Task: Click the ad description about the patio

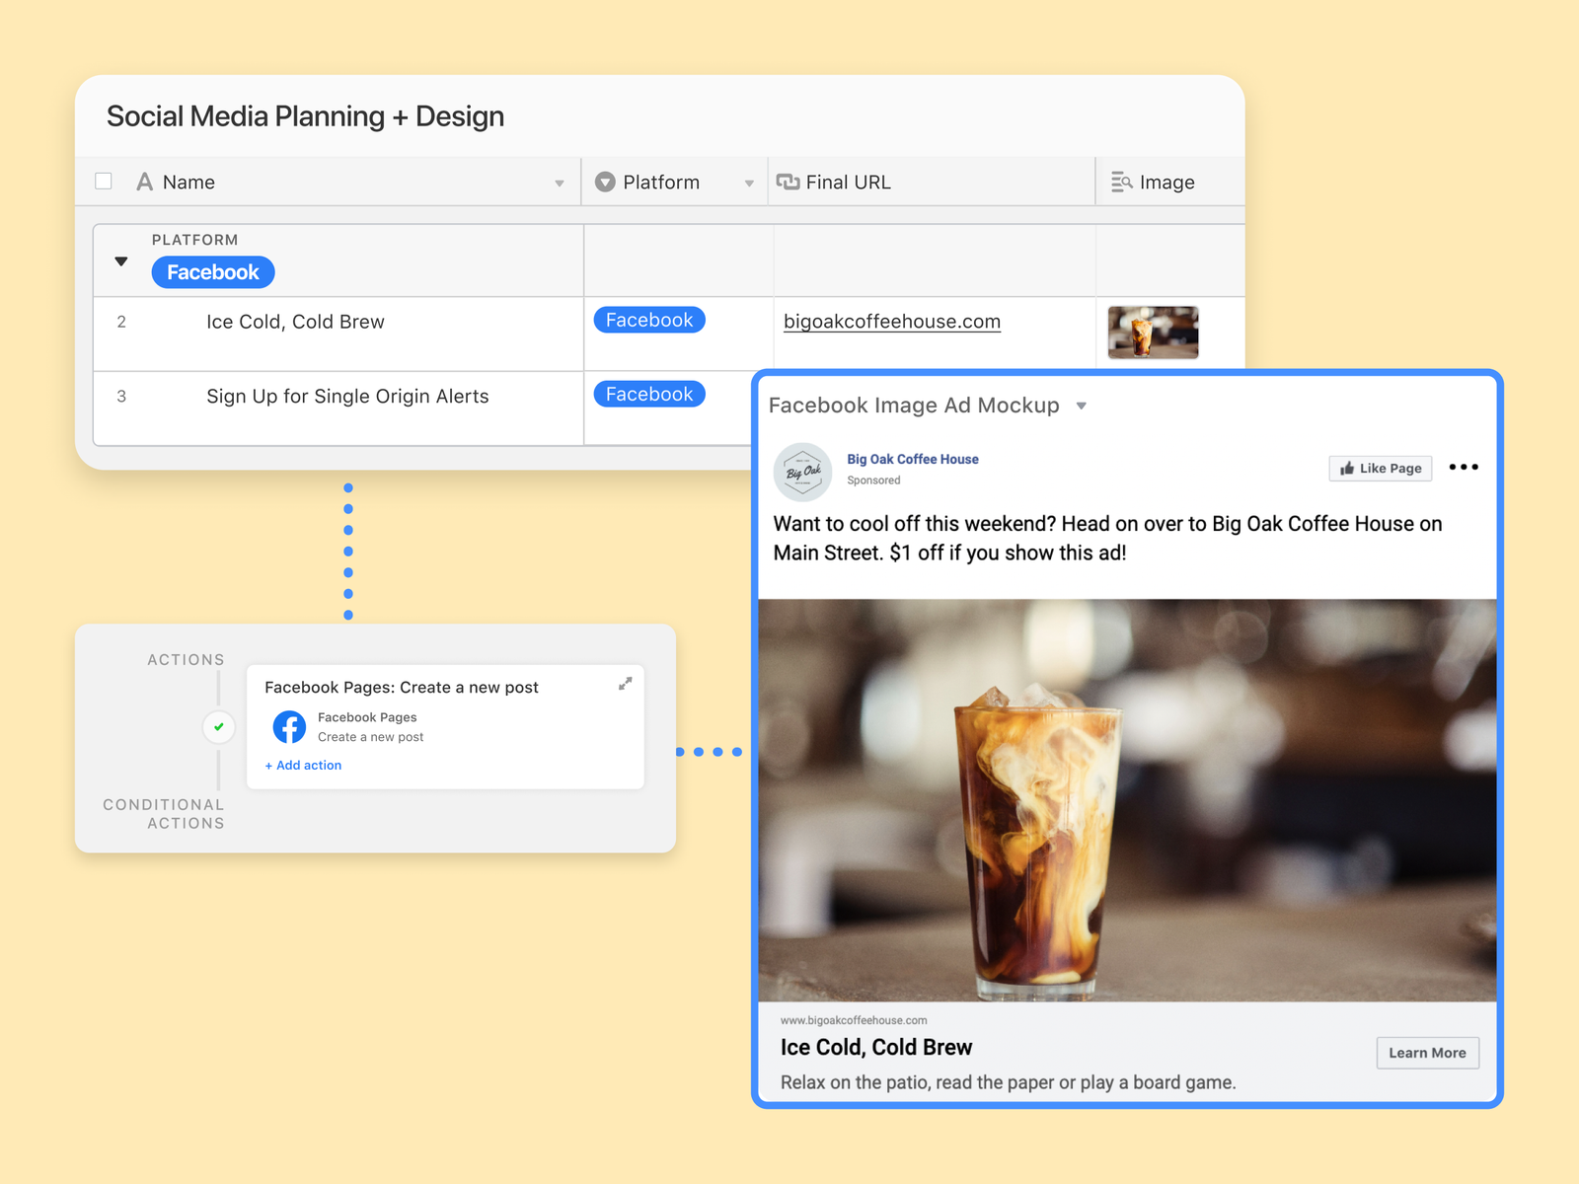Action: click(x=1008, y=1082)
